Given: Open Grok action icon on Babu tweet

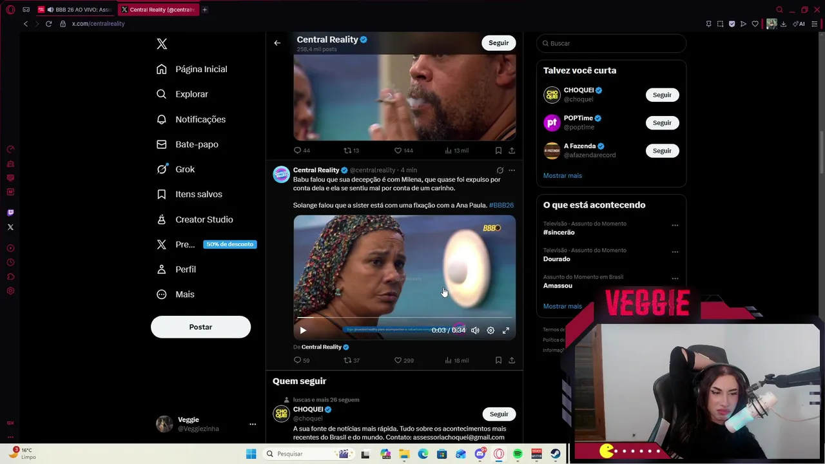Looking at the screenshot, I should click(500, 170).
